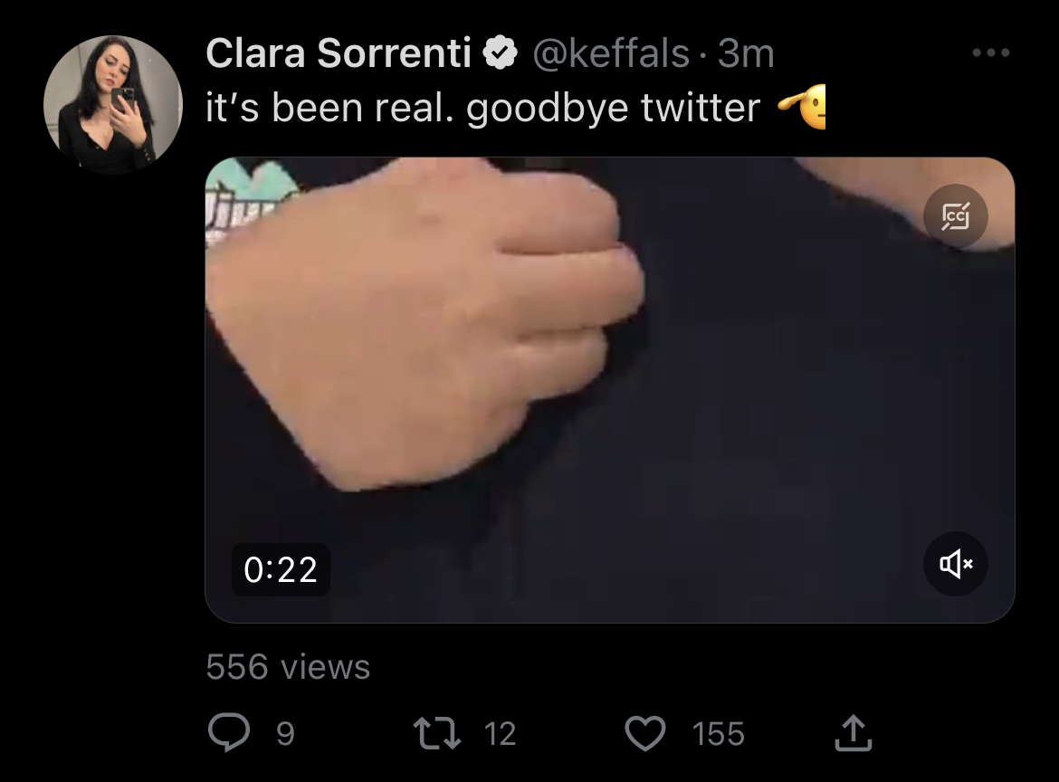Viewport: 1059px width, 782px height.
Task: Reply using the speech bubble icon
Action: click(x=229, y=733)
